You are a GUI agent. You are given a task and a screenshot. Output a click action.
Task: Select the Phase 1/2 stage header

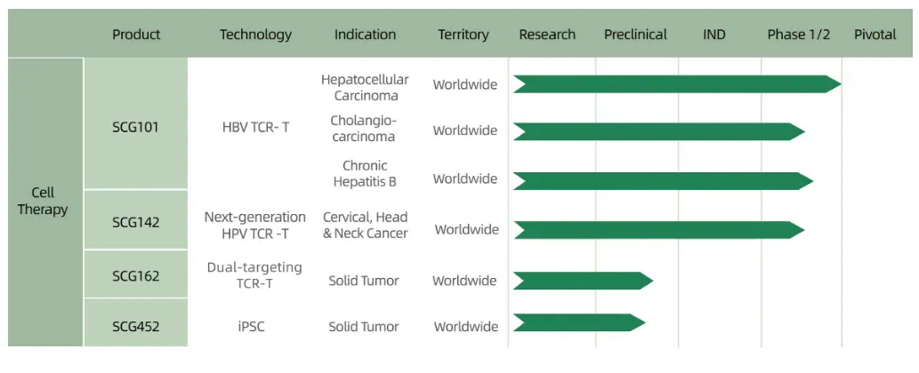click(798, 35)
